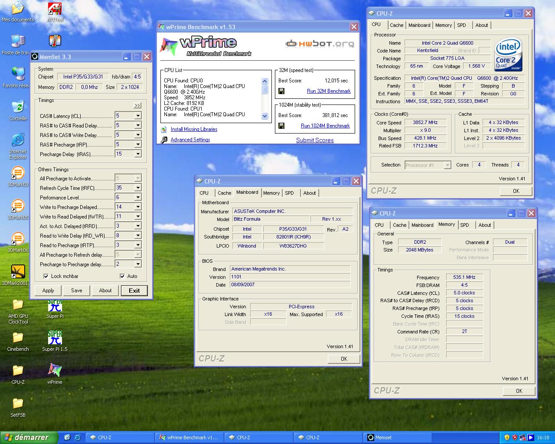The image size is (555, 444).
Task: Open the Act. to Act. Delayed (tRRD) dropdown
Action: point(138,226)
